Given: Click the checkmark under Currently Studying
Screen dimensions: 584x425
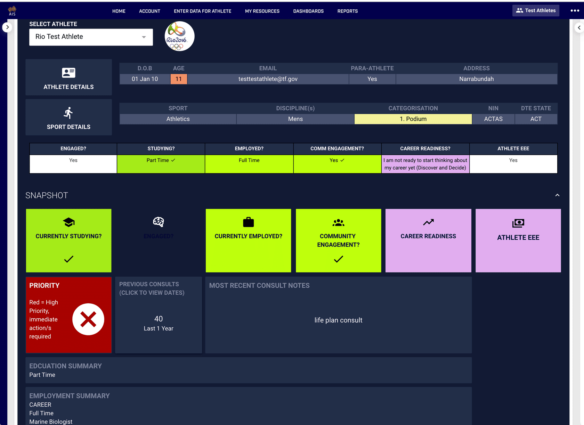Looking at the screenshot, I should (68, 259).
